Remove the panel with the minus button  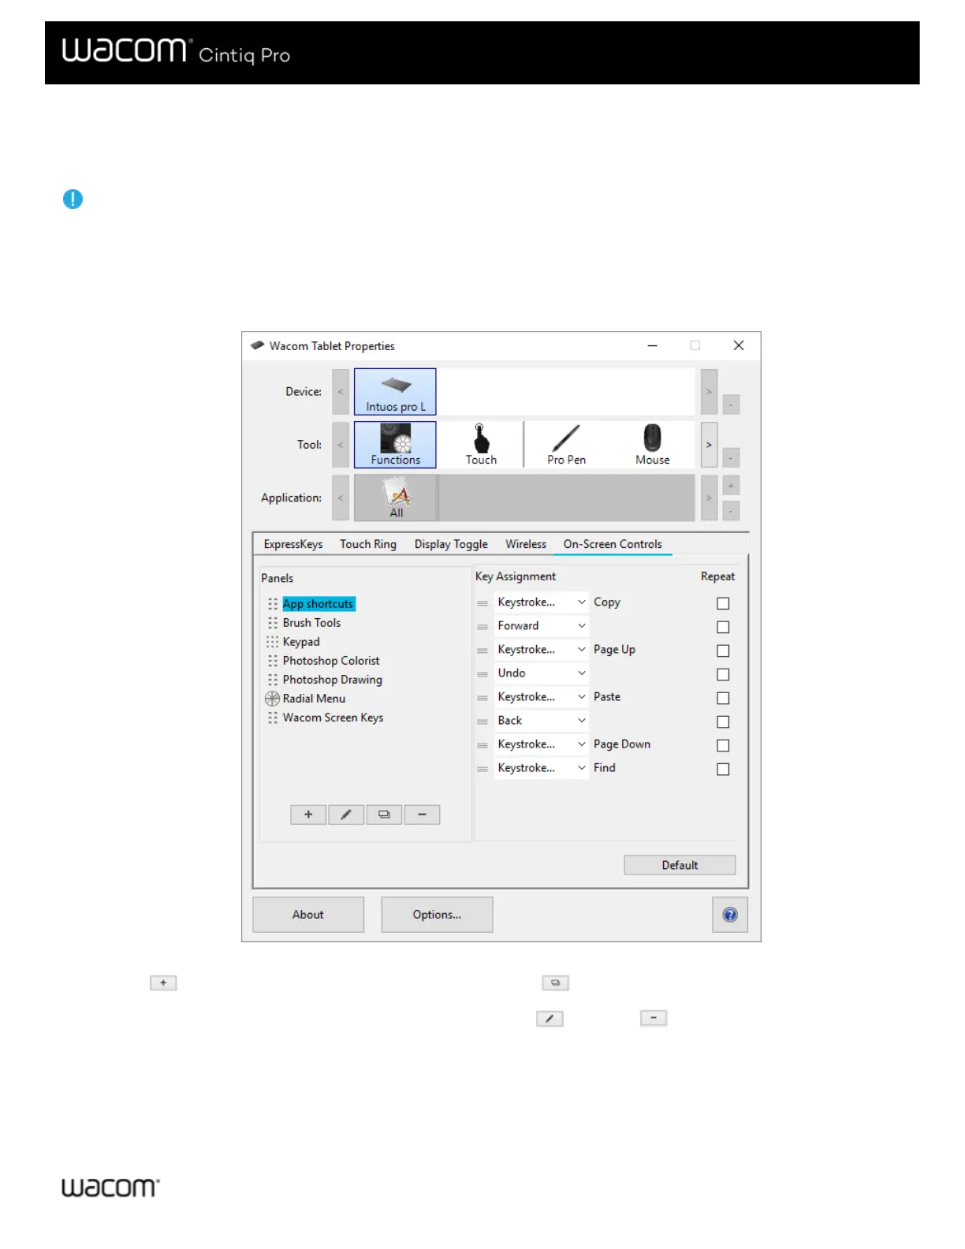[x=422, y=815]
